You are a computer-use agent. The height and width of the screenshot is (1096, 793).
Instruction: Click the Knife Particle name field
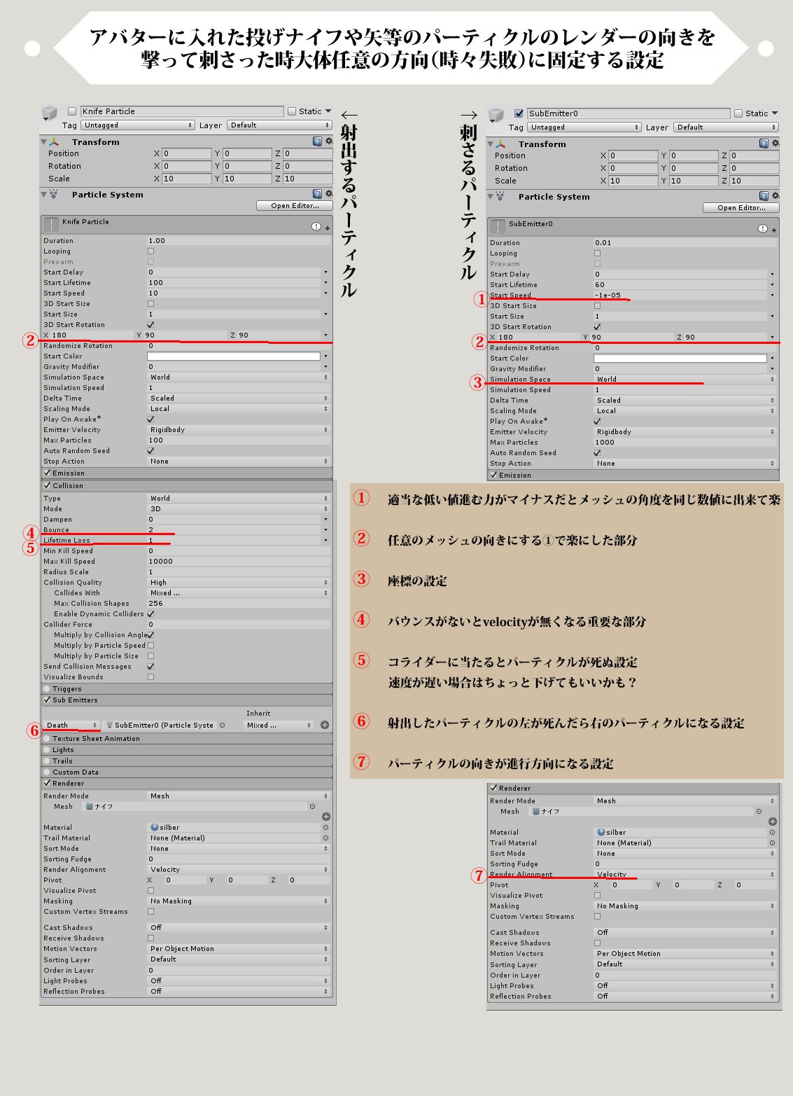click(x=182, y=111)
